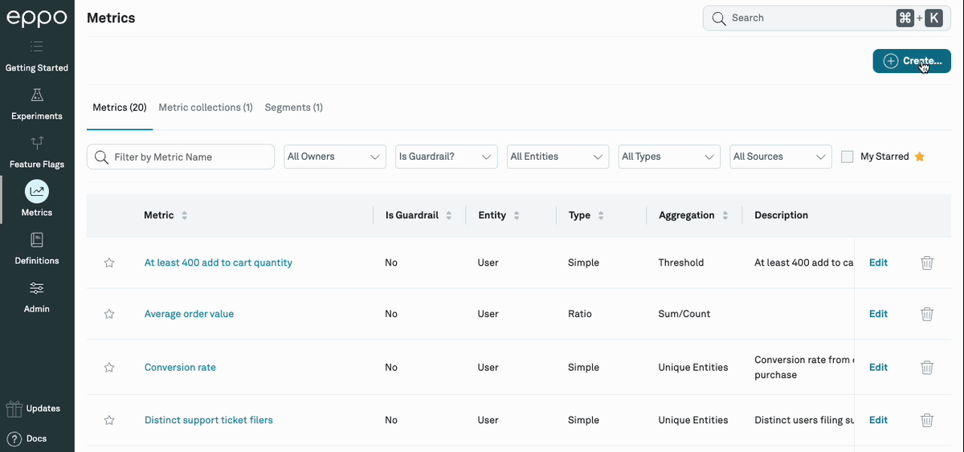
Task: Open the Is Guardrail? filter dropdown
Action: coord(446,157)
